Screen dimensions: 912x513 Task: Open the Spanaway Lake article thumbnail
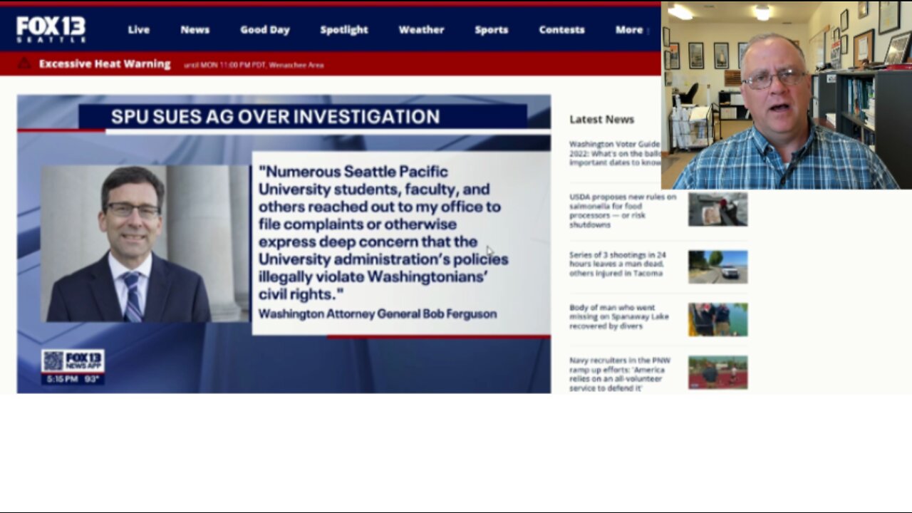717,319
